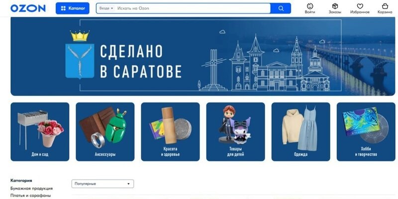Open the Ozon logo homepage
398x199 pixels.
point(28,8)
